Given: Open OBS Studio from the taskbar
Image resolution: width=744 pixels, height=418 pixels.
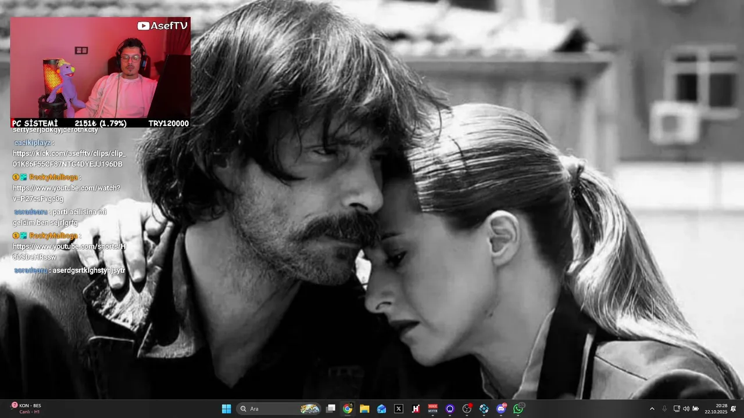Looking at the screenshot, I should [467, 409].
